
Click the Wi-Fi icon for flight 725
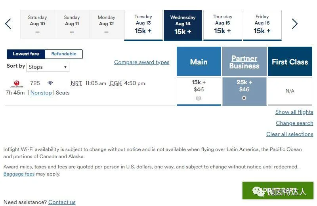point(50,83)
